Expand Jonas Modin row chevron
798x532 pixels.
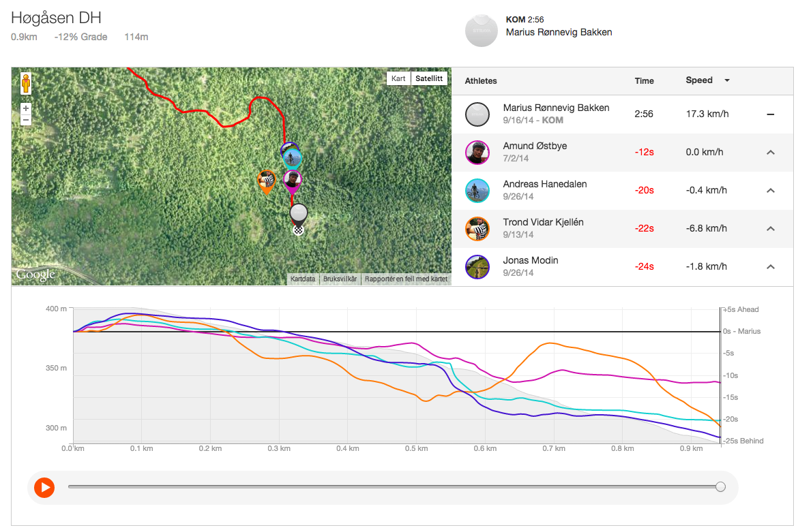[x=771, y=267]
